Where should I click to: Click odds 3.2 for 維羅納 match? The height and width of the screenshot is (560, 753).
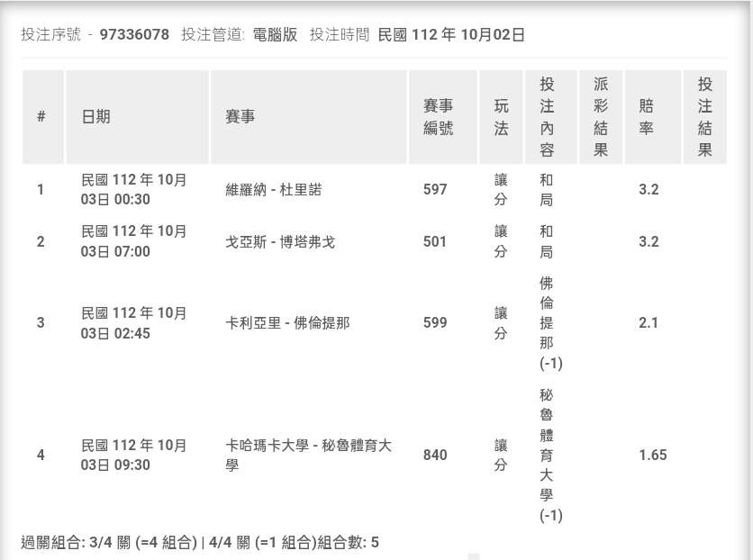pyautogui.click(x=649, y=190)
